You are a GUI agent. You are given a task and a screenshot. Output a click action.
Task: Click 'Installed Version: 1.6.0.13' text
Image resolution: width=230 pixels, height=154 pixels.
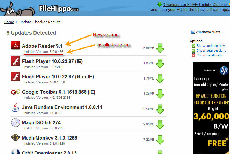point(42,113)
